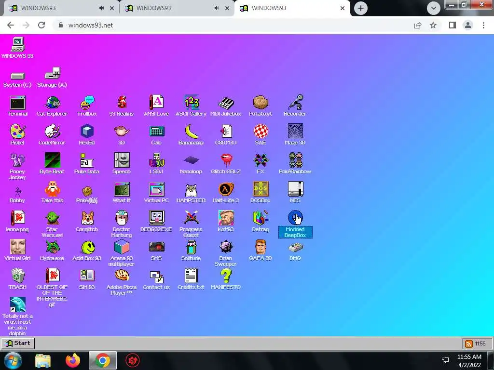Open ANSI Love icon
The width and height of the screenshot is (494, 370).
(x=156, y=103)
